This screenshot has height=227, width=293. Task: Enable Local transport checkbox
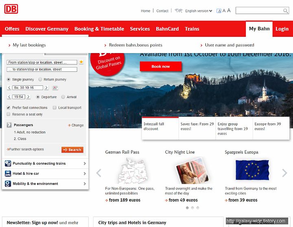55,108
